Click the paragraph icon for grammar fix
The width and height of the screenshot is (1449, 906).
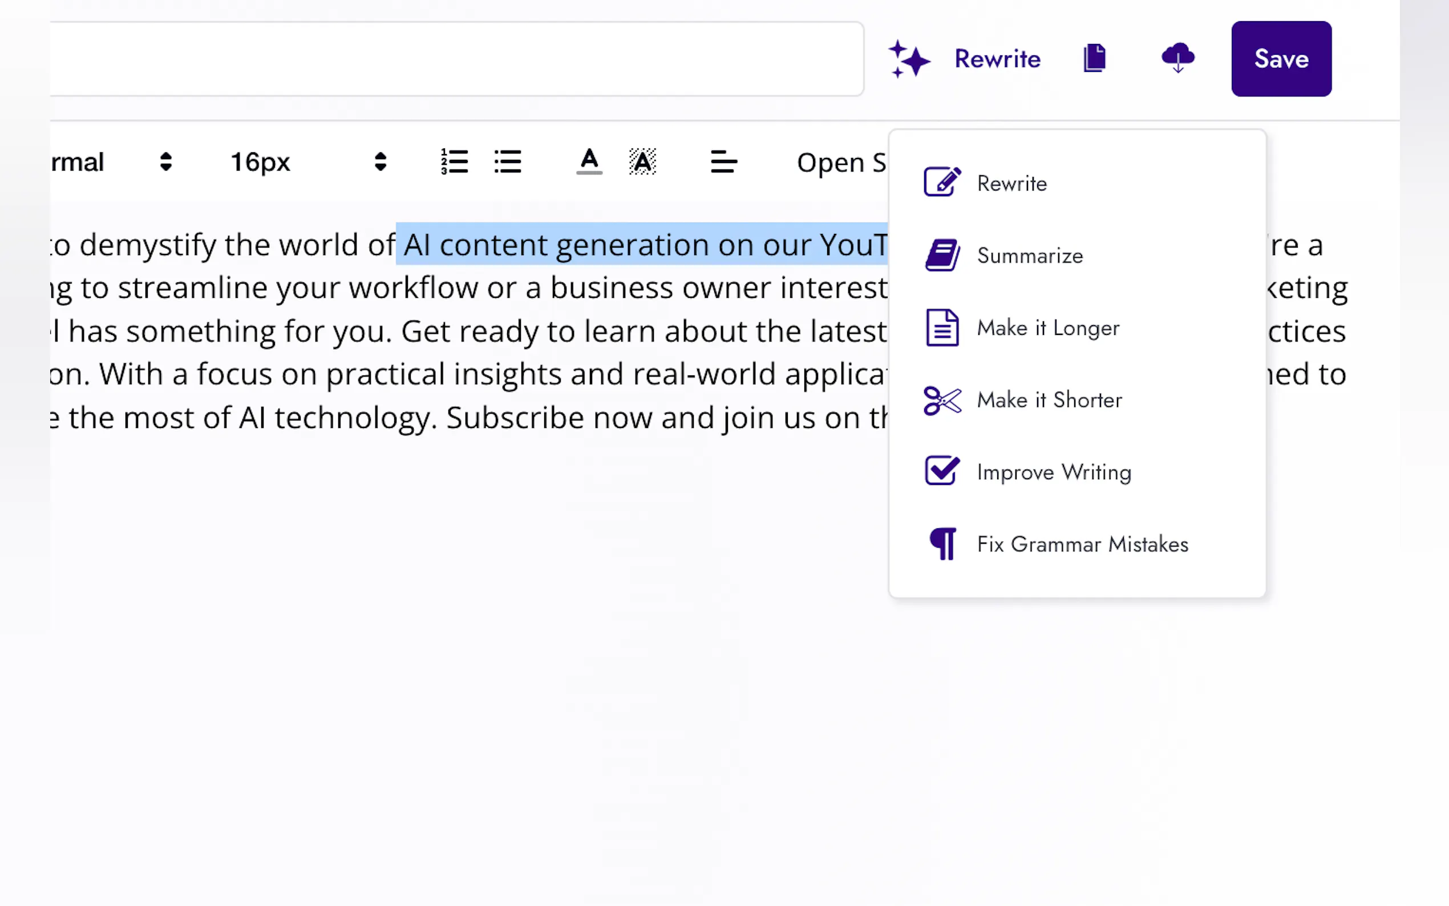[x=942, y=544]
